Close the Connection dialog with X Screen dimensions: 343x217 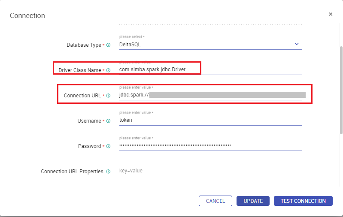pyautogui.click(x=331, y=14)
